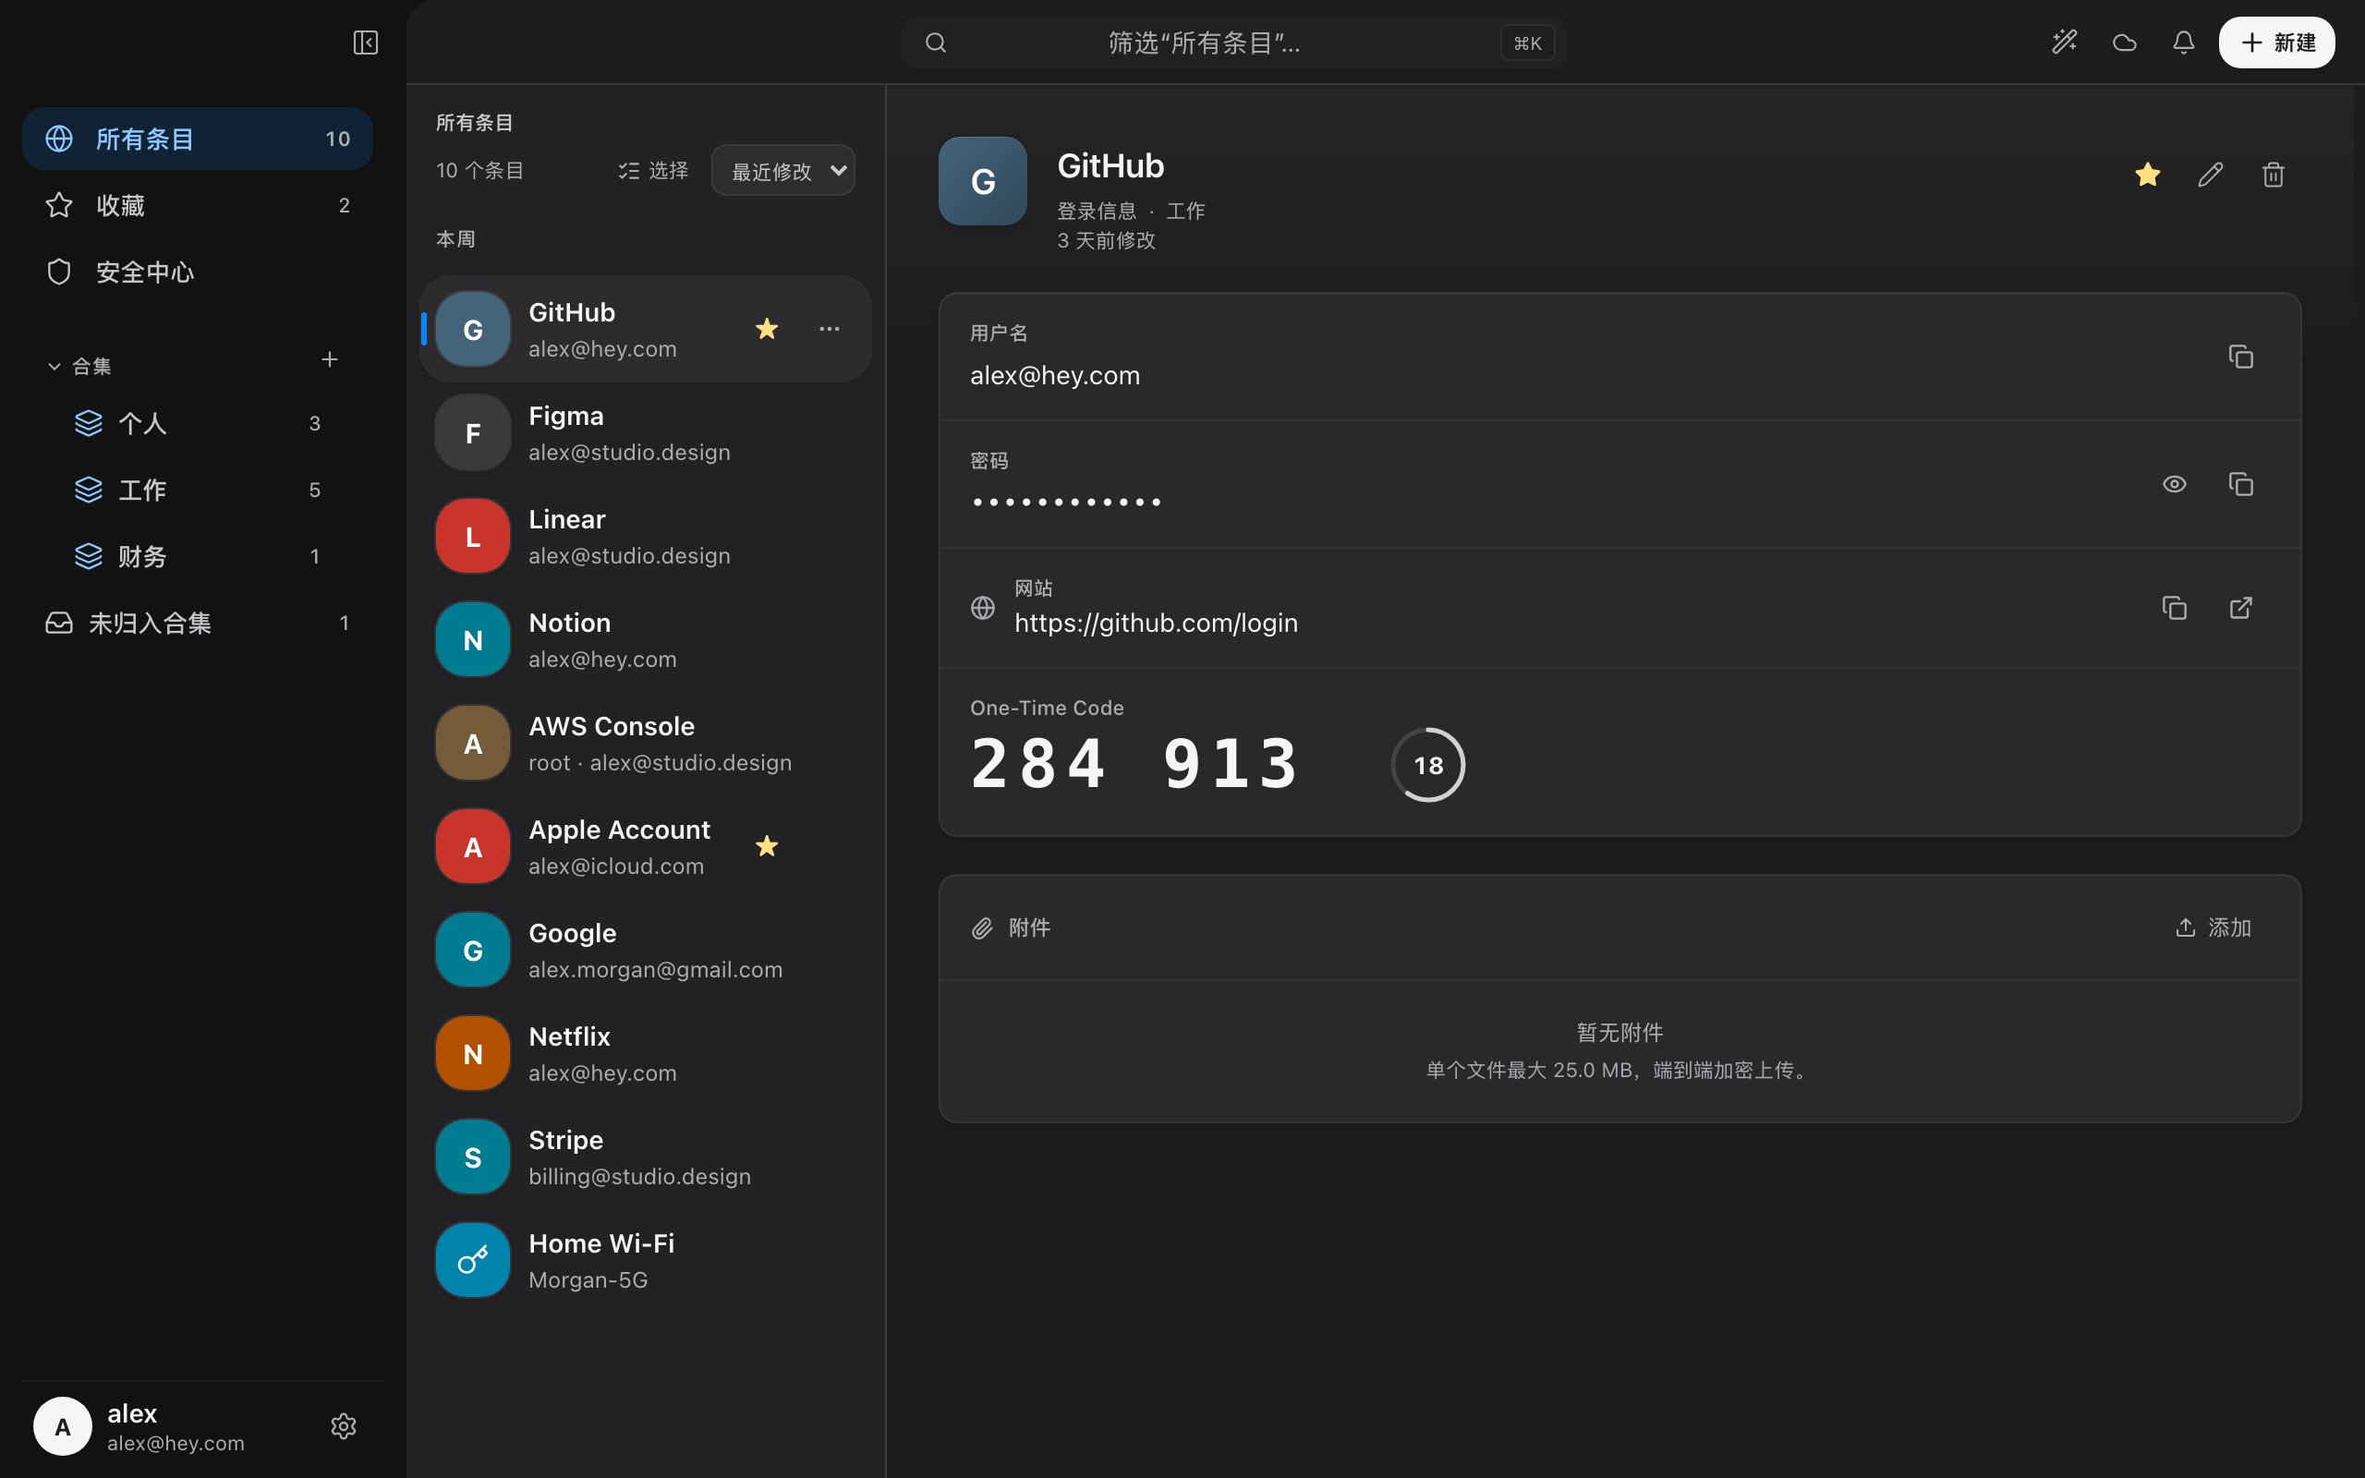Open 收藏 favorites in sidebar
The image size is (2365, 1478).
198,205
